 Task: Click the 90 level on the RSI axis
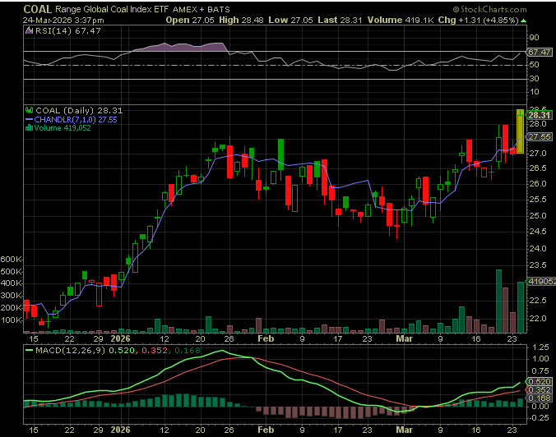point(534,38)
